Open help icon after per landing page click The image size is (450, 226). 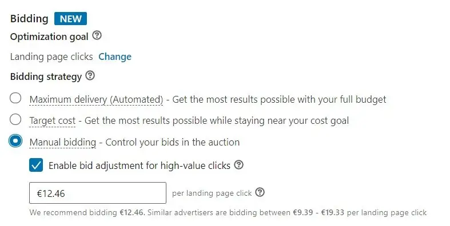click(x=260, y=192)
